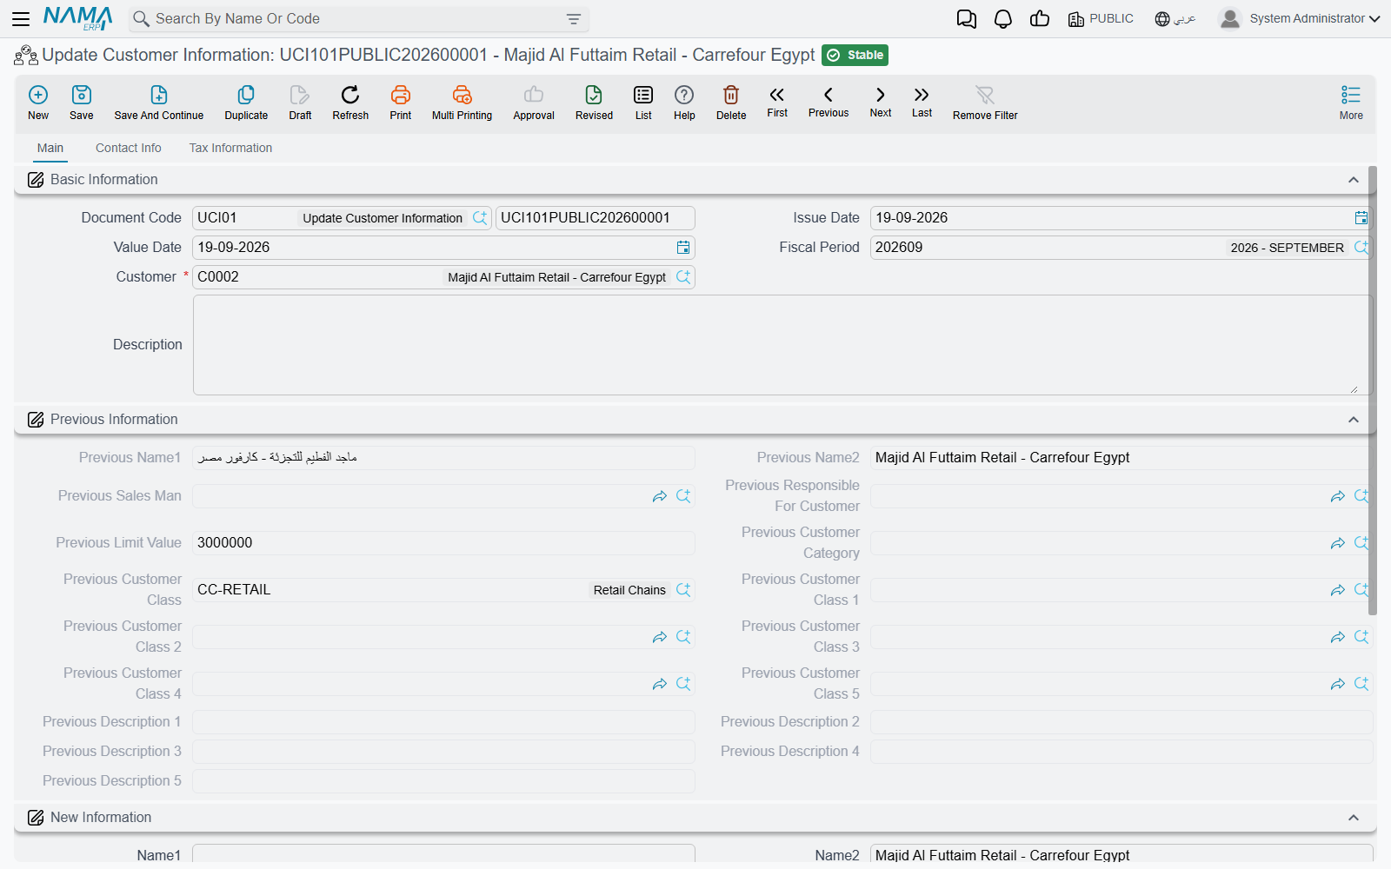Navigate to the Next record
The height and width of the screenshot is (869, 1391).
click(881, 102)
